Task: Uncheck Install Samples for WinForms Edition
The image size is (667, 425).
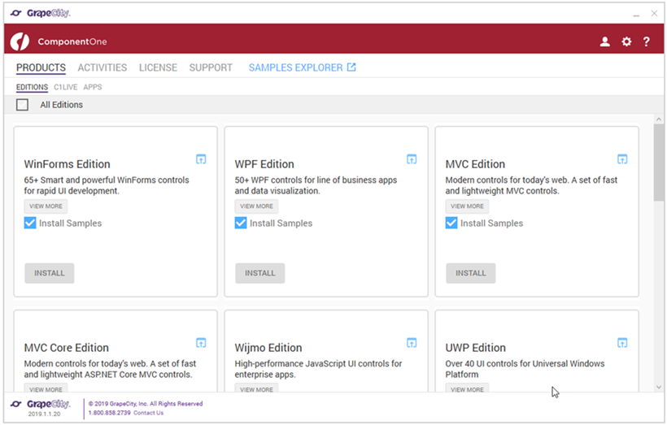Action: click(x=30, y=223)
